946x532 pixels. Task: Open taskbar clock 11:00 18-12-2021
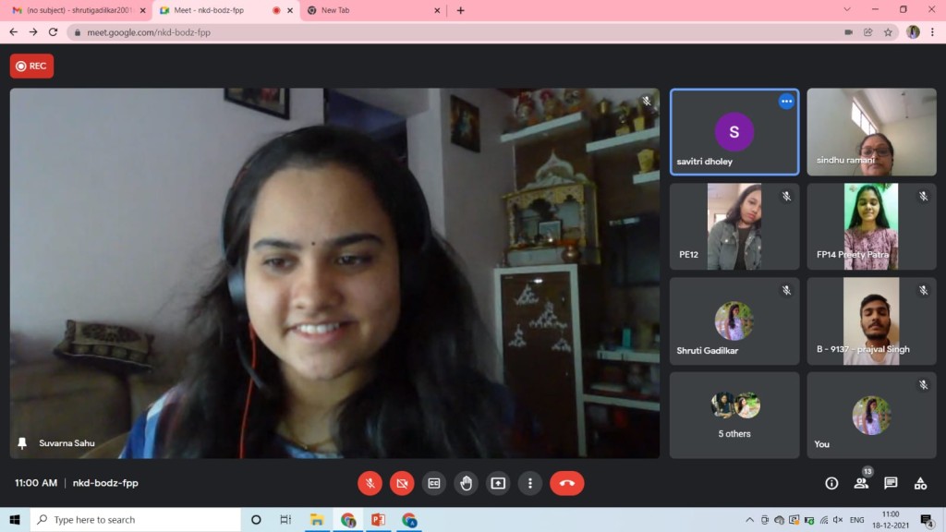(x=891, y=520)
